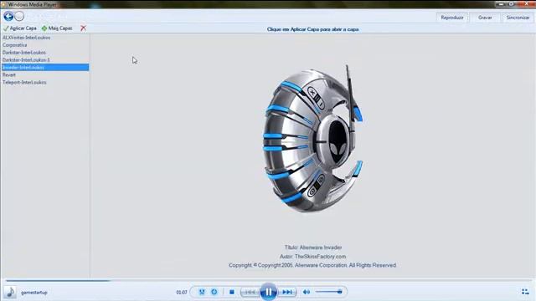Toggle repeat mode in playback controls
536x301 pixels.
214,292
